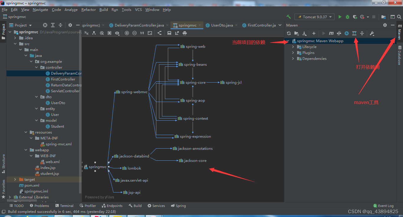
Task: Hide Maven panel with minimize dash
Action: (392, 25)
